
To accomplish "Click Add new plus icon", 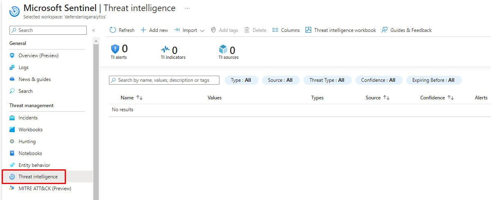I will (143, 30).
